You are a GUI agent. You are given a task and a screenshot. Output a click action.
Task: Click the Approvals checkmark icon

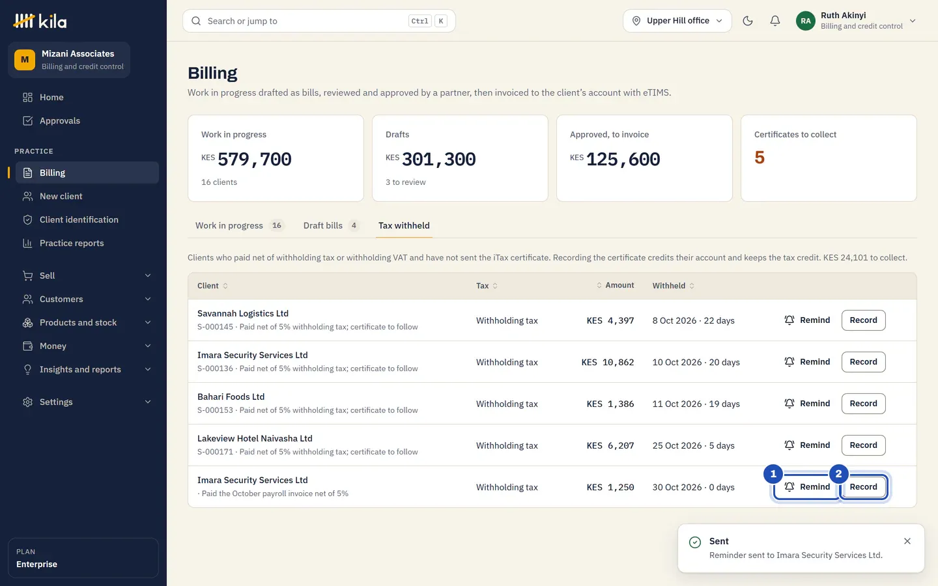(x=27, y=120)
